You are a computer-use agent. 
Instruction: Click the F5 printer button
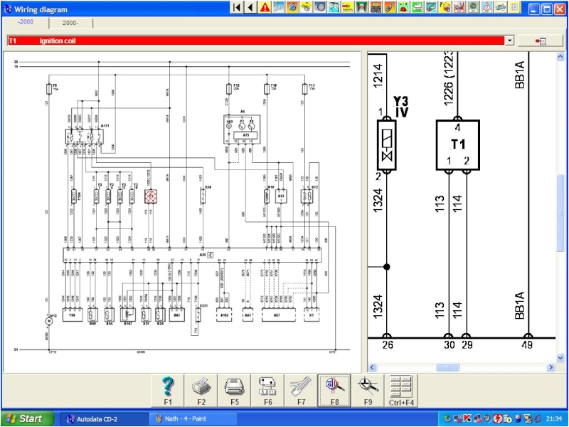234,389
